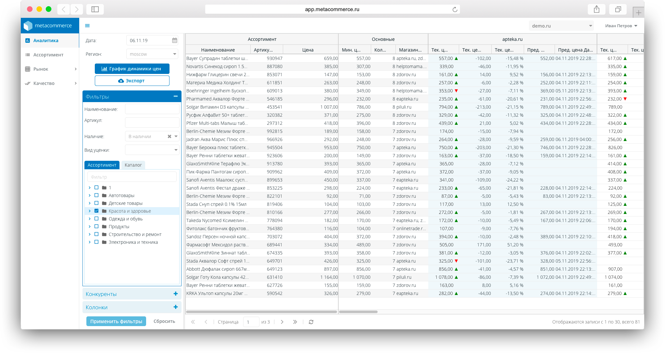665x353 pixels.
Task: Go to first page double-arrow
Action: [x=193, y=322]
